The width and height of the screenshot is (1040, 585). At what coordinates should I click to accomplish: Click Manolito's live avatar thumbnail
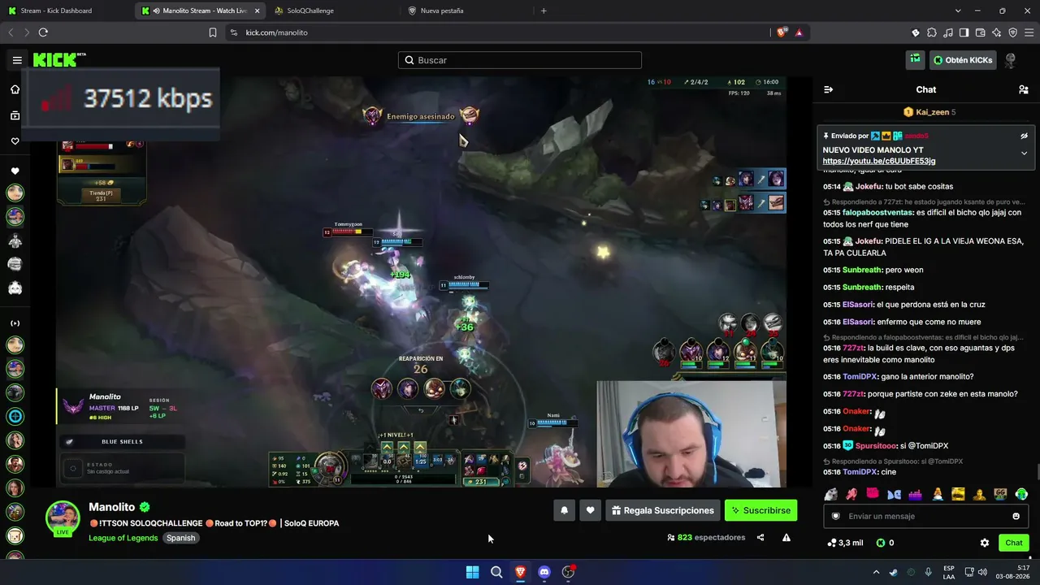point(63,518)
